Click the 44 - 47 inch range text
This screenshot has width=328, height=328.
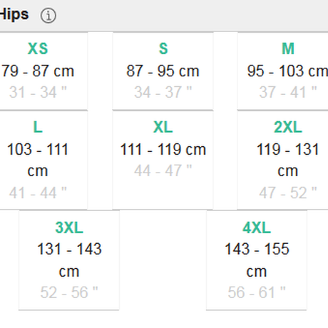pos(163,170)
